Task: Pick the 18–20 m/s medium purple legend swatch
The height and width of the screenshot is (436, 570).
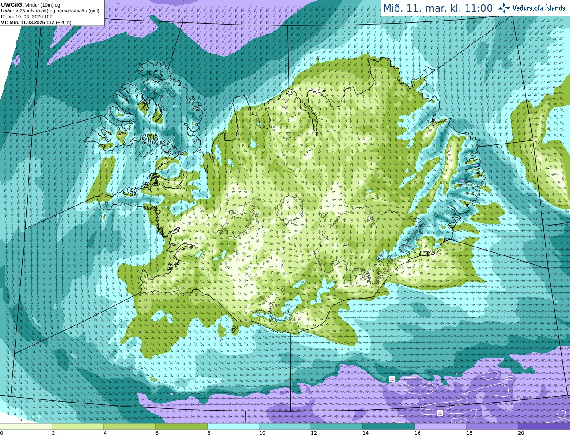Action: [x=492, y=426]
